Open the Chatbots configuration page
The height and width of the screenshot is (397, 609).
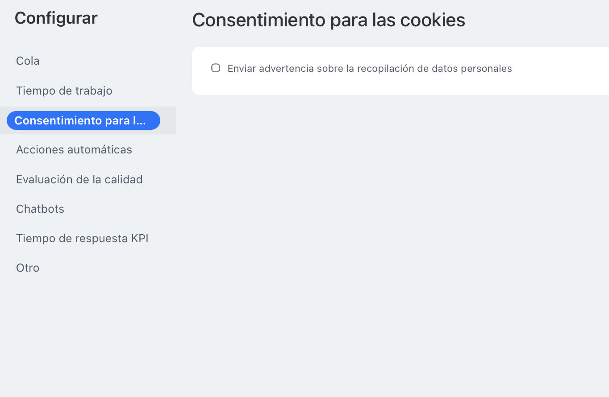[40, 209]
